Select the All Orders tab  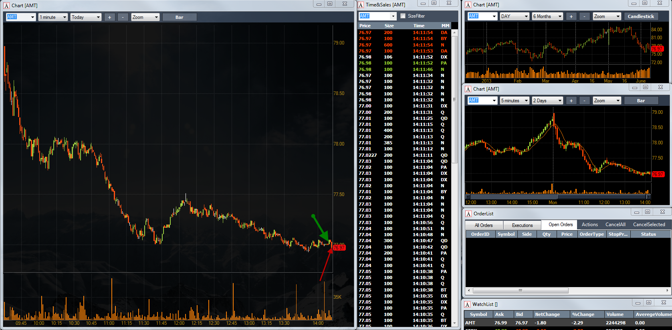pos(484,225)
